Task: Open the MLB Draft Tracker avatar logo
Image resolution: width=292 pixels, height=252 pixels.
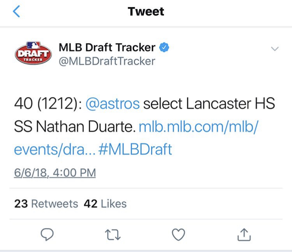Action: 33,53
